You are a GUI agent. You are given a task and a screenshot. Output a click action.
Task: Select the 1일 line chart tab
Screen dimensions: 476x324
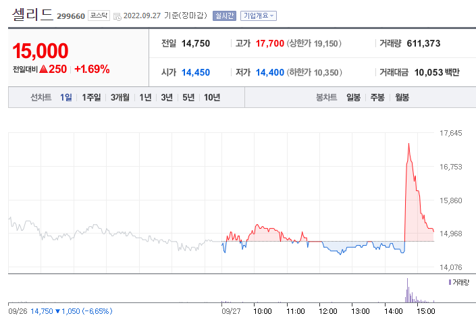coord(66,97)
